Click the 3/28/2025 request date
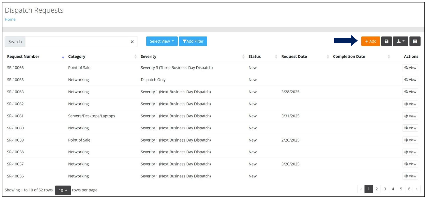The image size is (427, 199). (x=290, y=92)
